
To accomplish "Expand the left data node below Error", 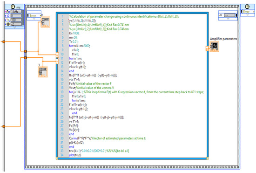I will coord(34,19).
